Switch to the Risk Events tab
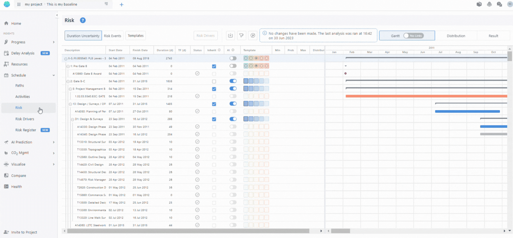The image size is (513, 238). (x=113, y=36)
